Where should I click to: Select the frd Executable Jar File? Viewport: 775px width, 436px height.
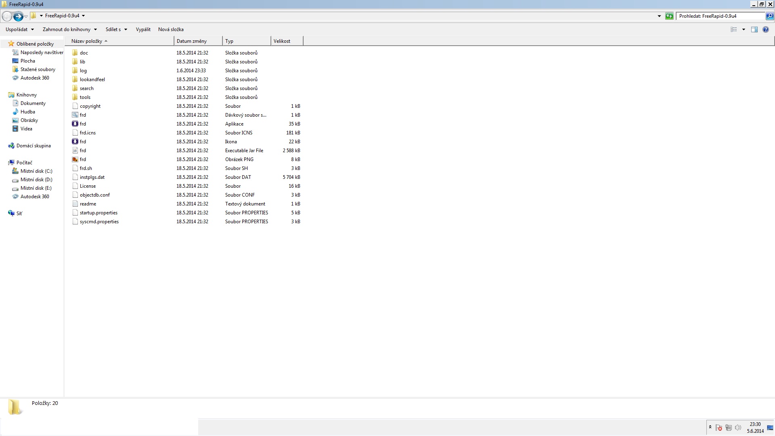pyautogui.click(x=83, y=151)
